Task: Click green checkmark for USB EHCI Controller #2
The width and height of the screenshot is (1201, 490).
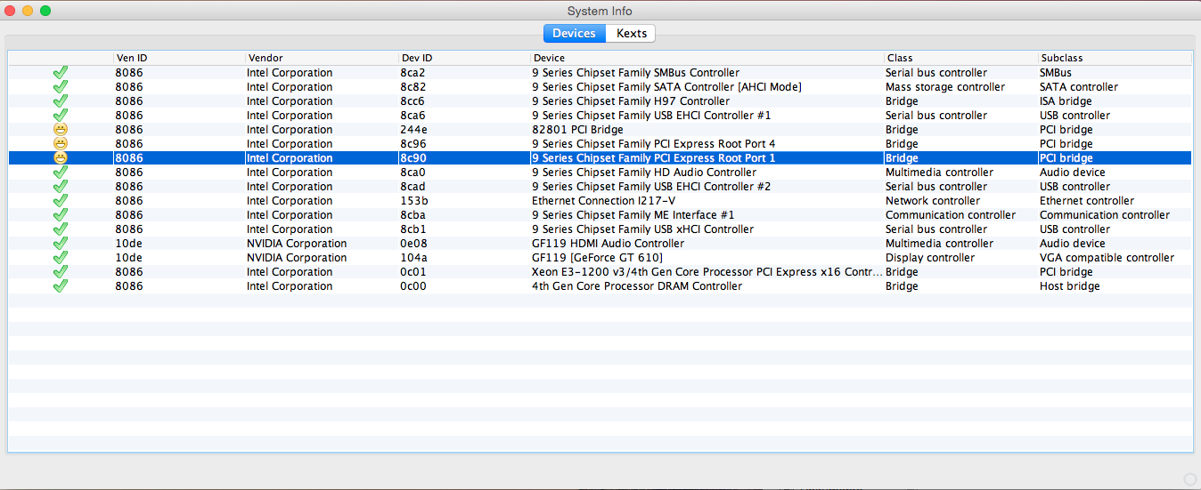Action: point(61,187)
